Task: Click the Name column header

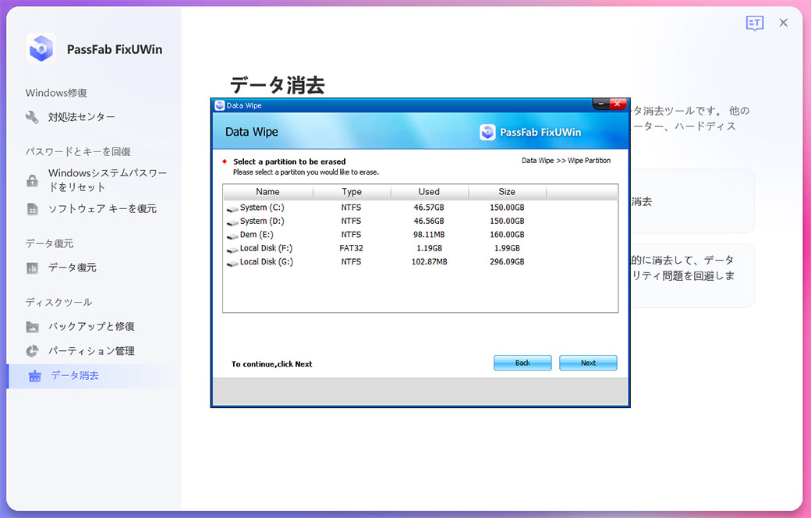Action: click(267, 192)
